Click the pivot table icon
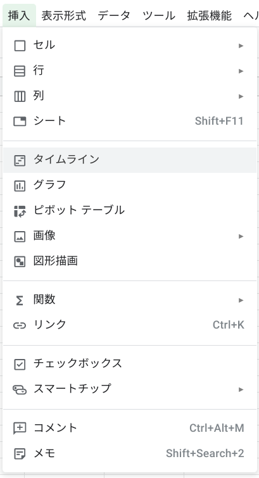The height and width of the screenshot is (478, 259). [20, 211]
